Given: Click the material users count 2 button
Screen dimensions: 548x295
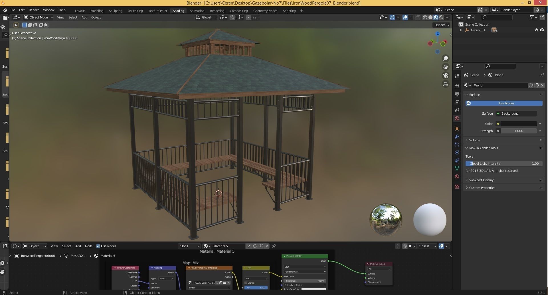Looking at the screenshot, I should 249,246.
